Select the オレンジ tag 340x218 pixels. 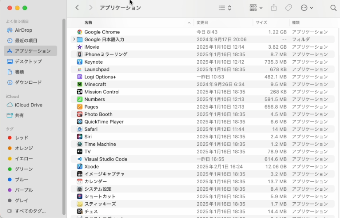(x=31, y=148)
